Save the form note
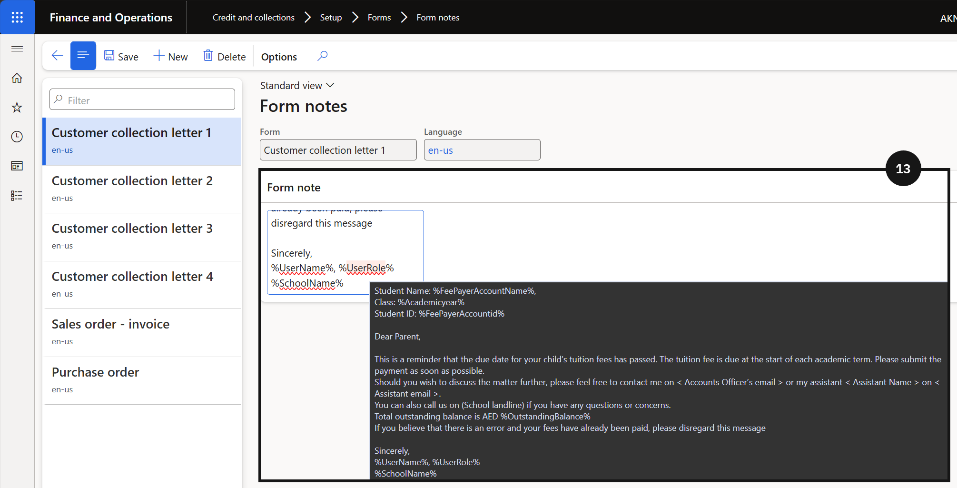Image resolution: width=957 pixels, height=488 pixels. click(121, 57)
